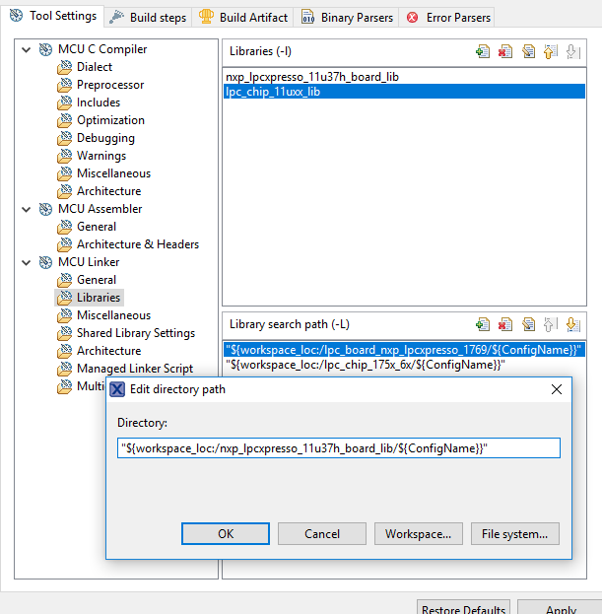Select General under MCU Linker
The image size is (602, 614).
click(x=97, y=280)
